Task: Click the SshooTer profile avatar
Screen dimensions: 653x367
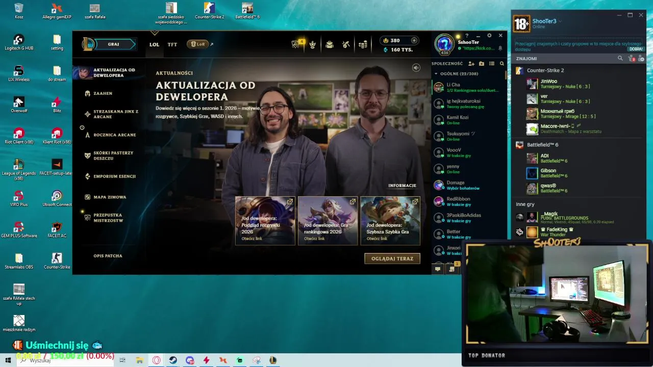Action: pos(444,43)
